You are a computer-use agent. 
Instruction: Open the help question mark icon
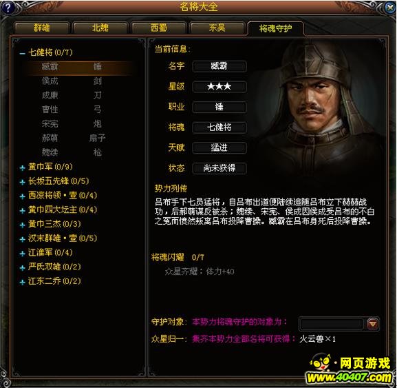[8, 8]
